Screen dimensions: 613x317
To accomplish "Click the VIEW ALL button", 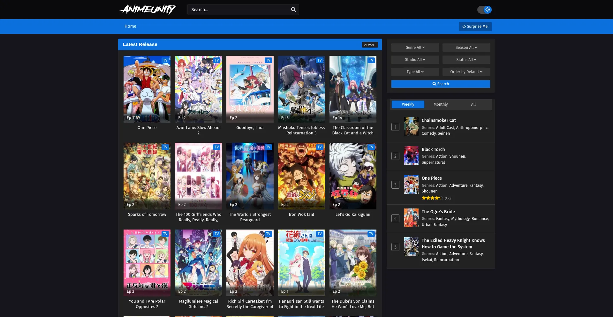I will [370, 45].
